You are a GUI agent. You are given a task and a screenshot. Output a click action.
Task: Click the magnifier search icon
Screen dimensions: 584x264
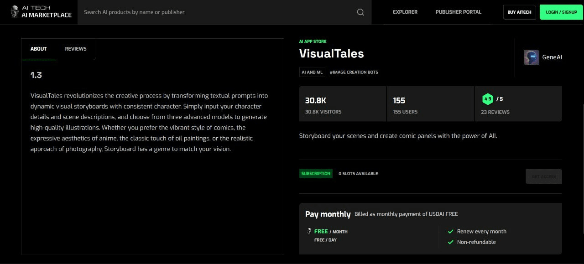pyautogui.click(x=360, y=12)
